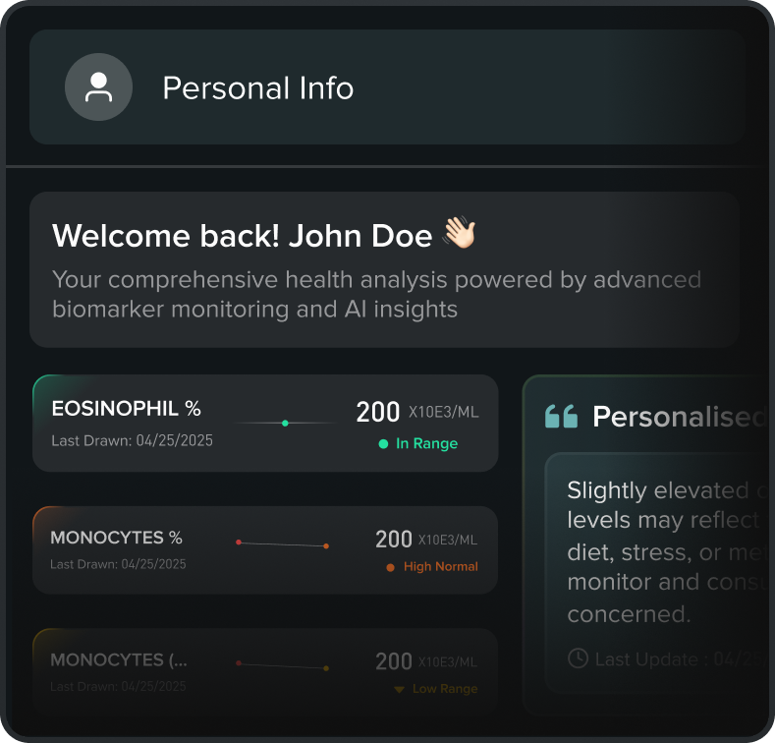This screenshot has width=775, height=743.
Task: Click the Eosinophil 200 X10E3/ML value
Action: pyautogui.click(x=416, y=413)
